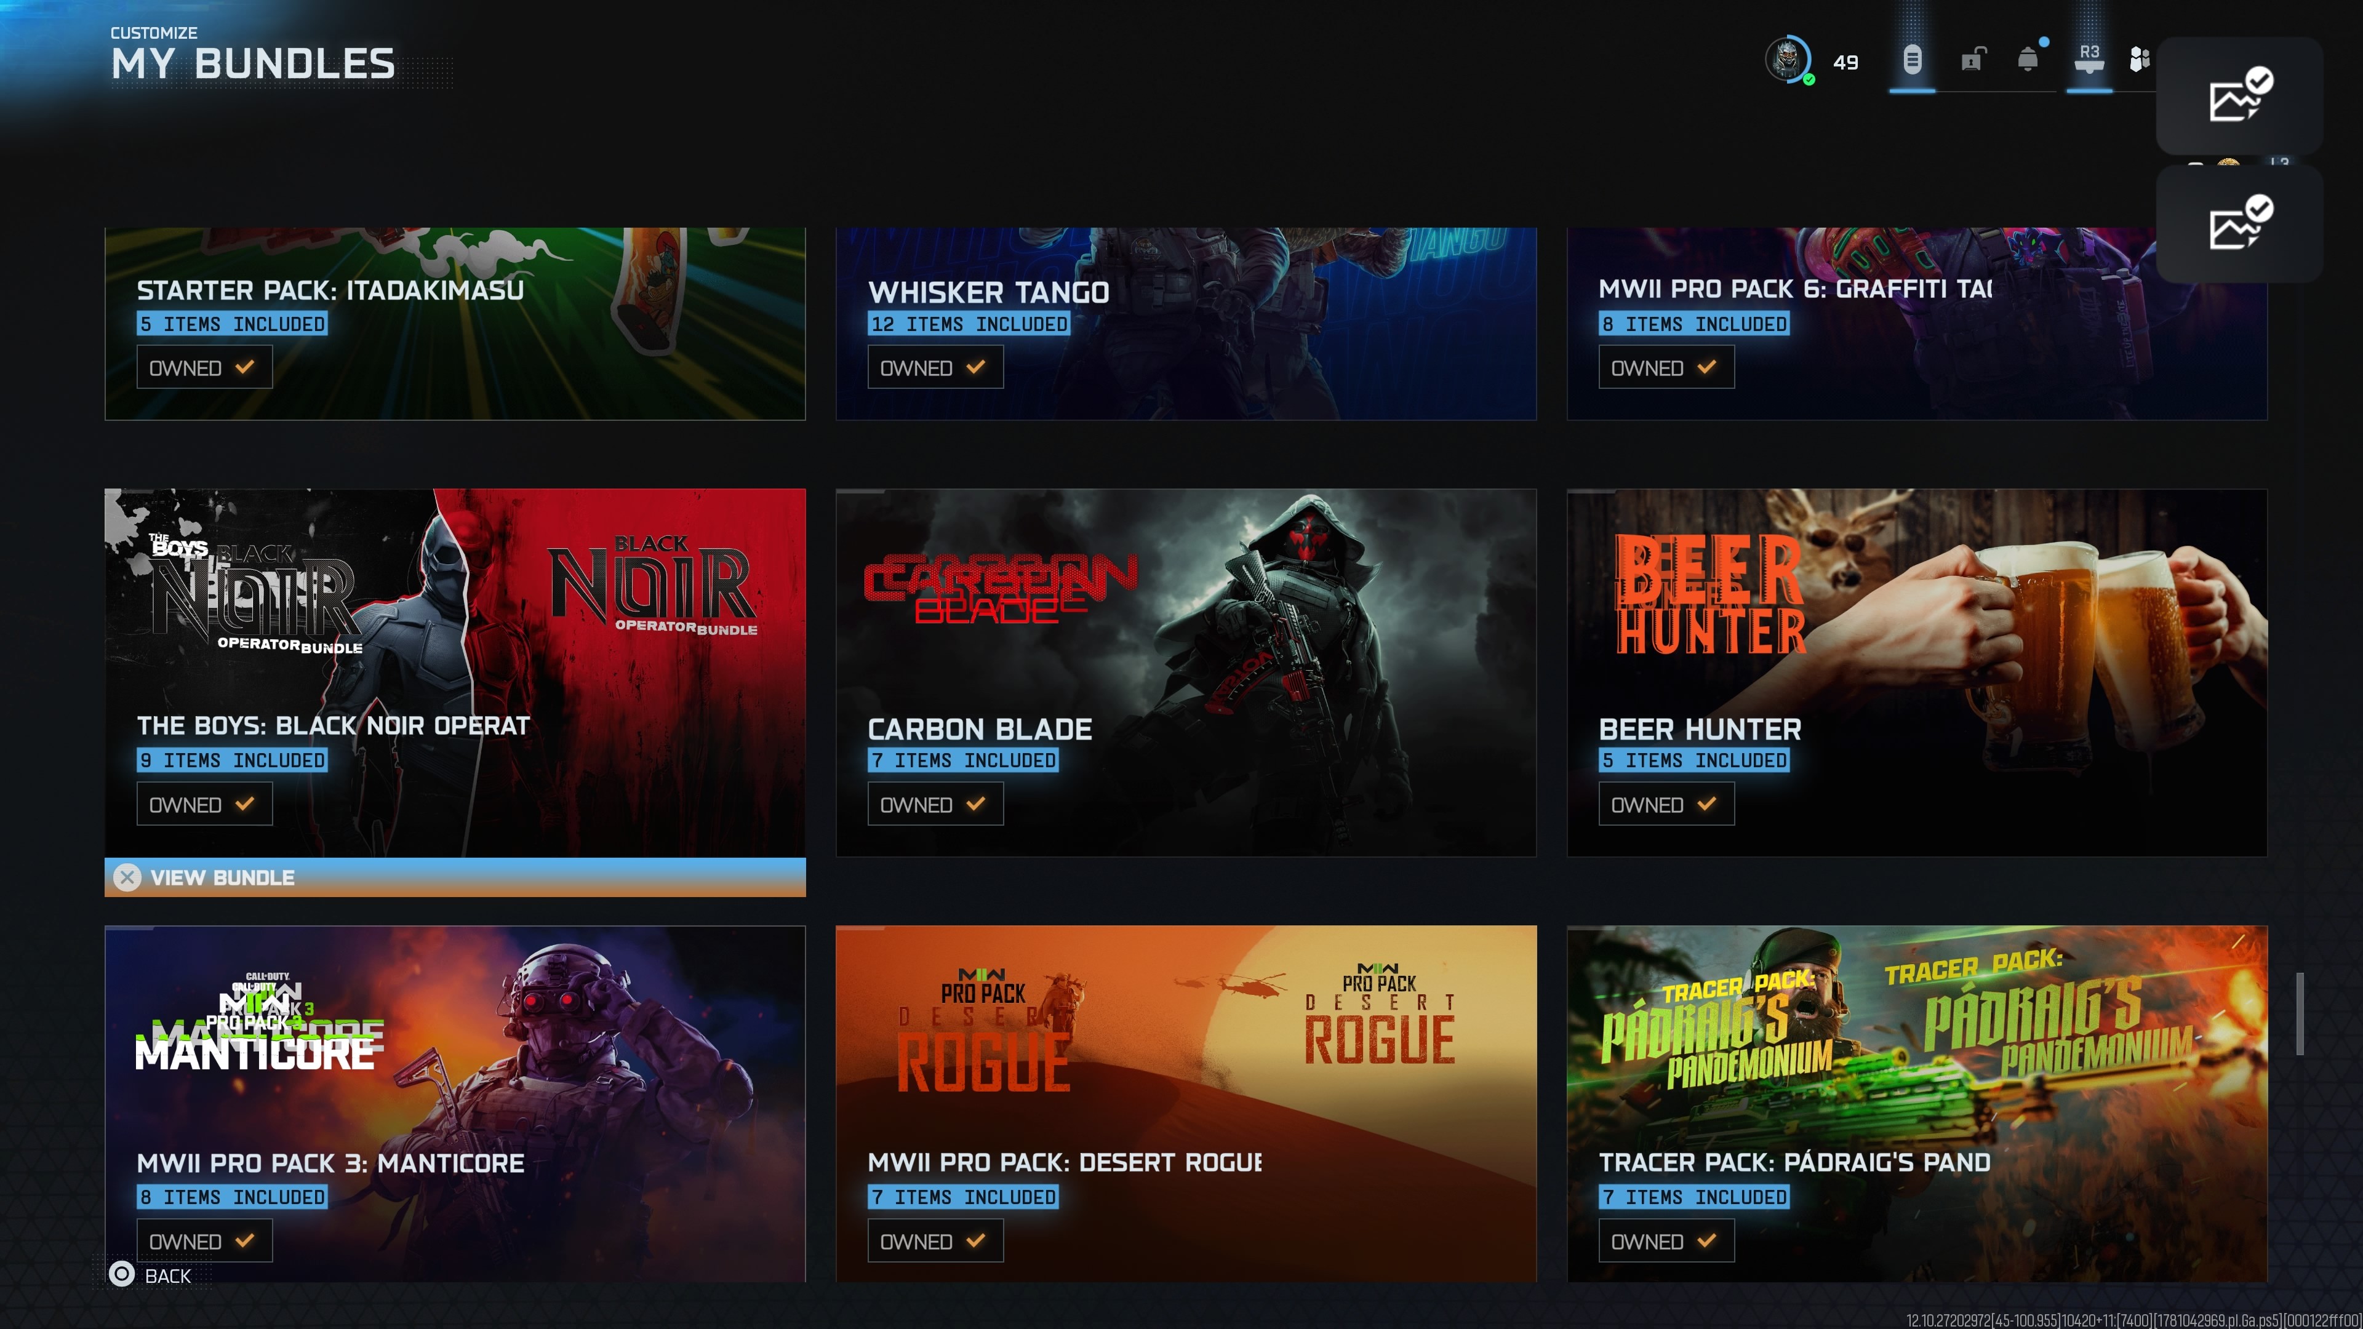Select the "WHISKER TANGO" title
The image size is (2363, 1329).
tap(989, 292)
